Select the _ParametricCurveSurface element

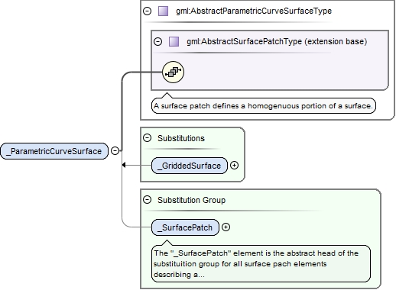[54, 151]
